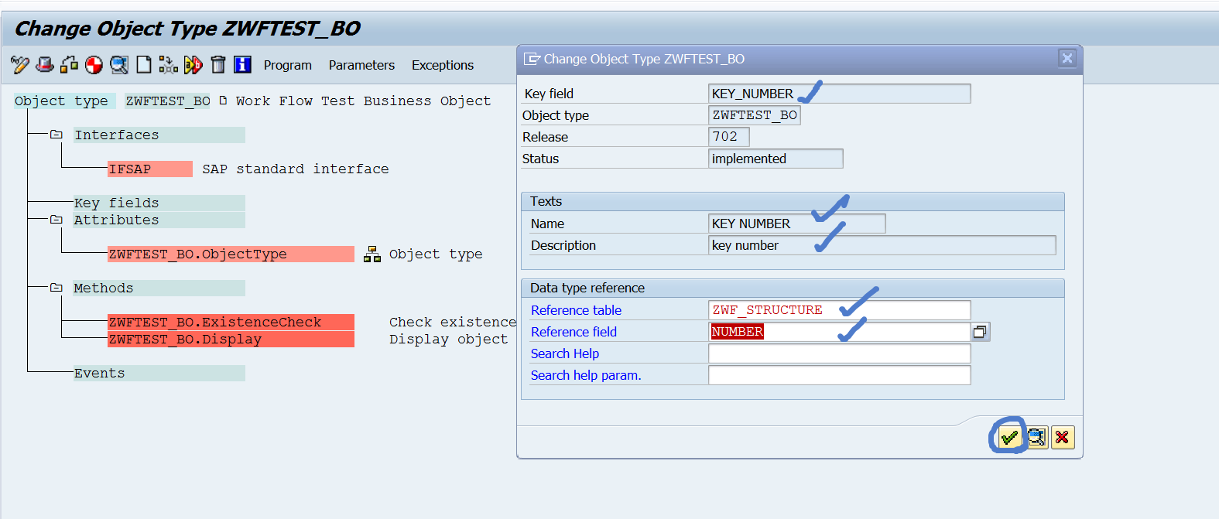Click the Data type reference group header
1219x519 pixels.
[x=793, y=288]
